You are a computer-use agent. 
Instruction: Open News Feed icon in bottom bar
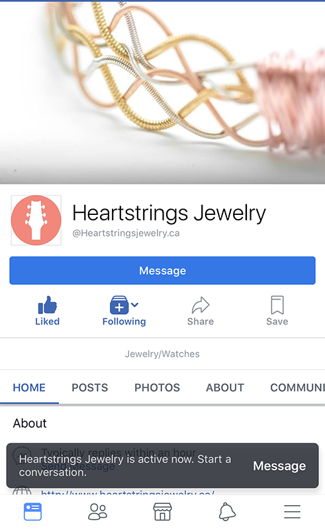point(33,511)
